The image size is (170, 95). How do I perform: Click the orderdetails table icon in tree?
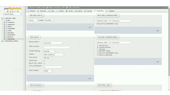coord(6,29)
